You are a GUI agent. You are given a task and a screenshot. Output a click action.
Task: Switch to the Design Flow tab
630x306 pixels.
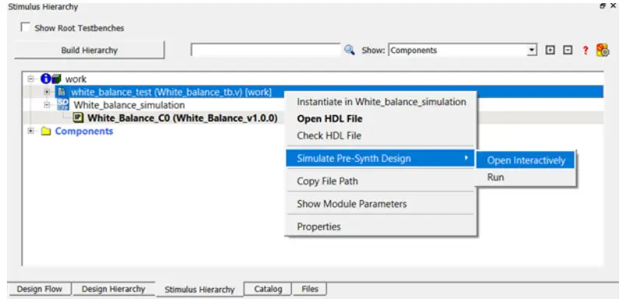click(40, 289)
